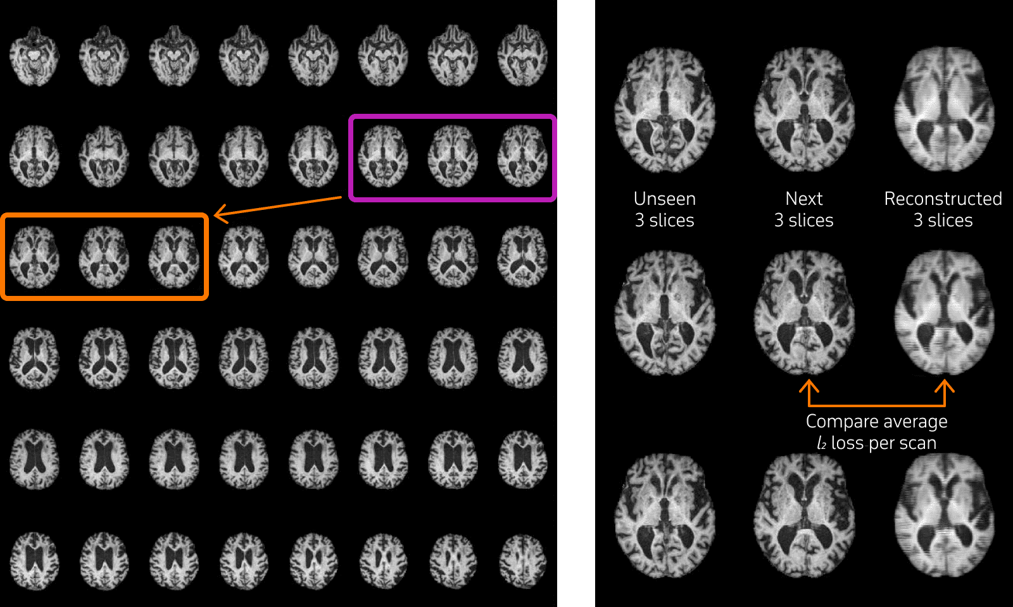The width and height of the screenshot is (1013, 607).
Task: Select middle-row slice under Reconstructed label
Action: [944, 312]
